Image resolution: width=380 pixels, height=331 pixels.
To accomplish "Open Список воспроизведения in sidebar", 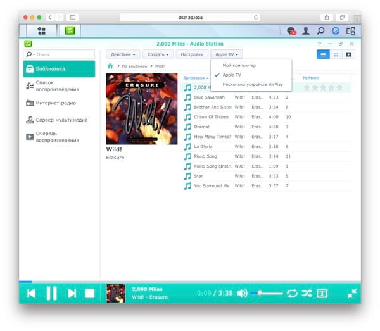I will tap(59, 86).
